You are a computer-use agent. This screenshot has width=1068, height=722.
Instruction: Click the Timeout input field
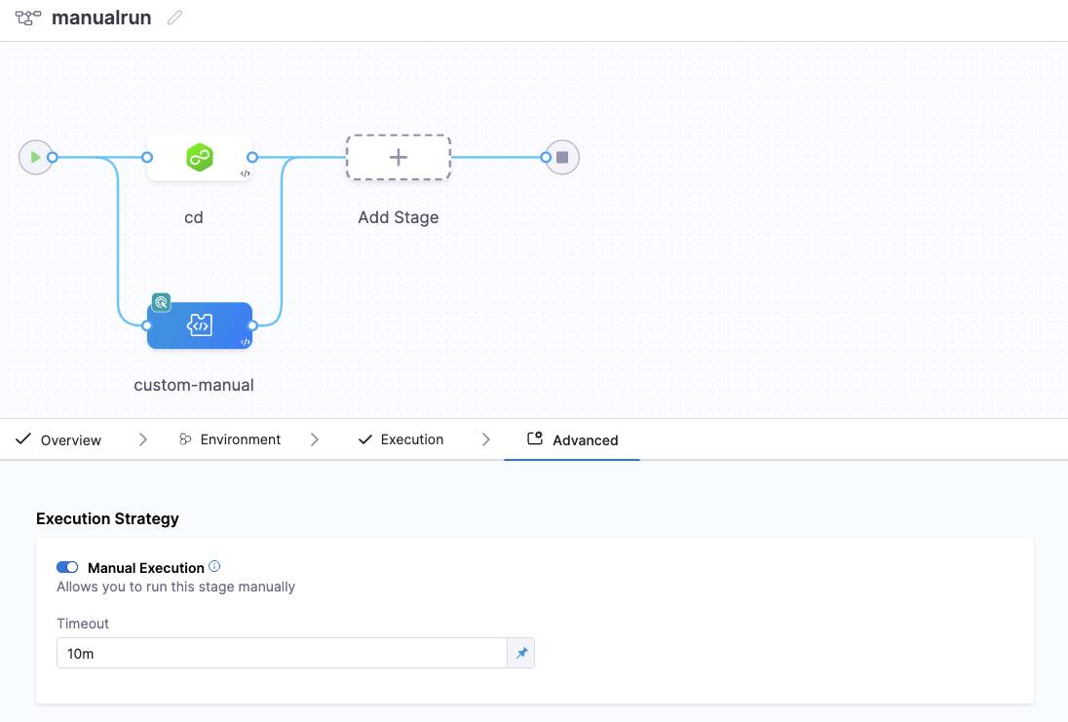[x=282, y=653]
